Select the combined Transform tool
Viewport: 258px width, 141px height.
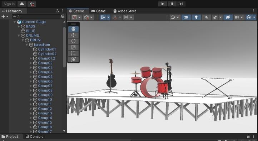[x=73, y=59]
